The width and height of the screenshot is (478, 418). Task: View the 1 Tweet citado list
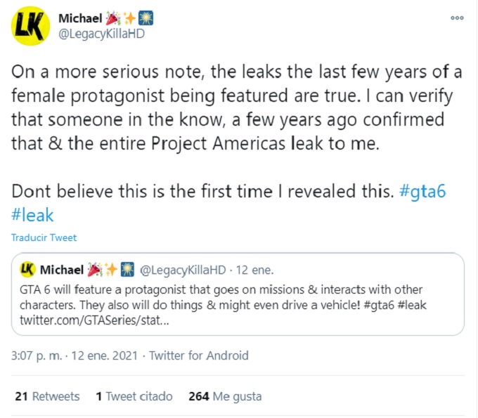pyautogui.click(x=134, y=396)
